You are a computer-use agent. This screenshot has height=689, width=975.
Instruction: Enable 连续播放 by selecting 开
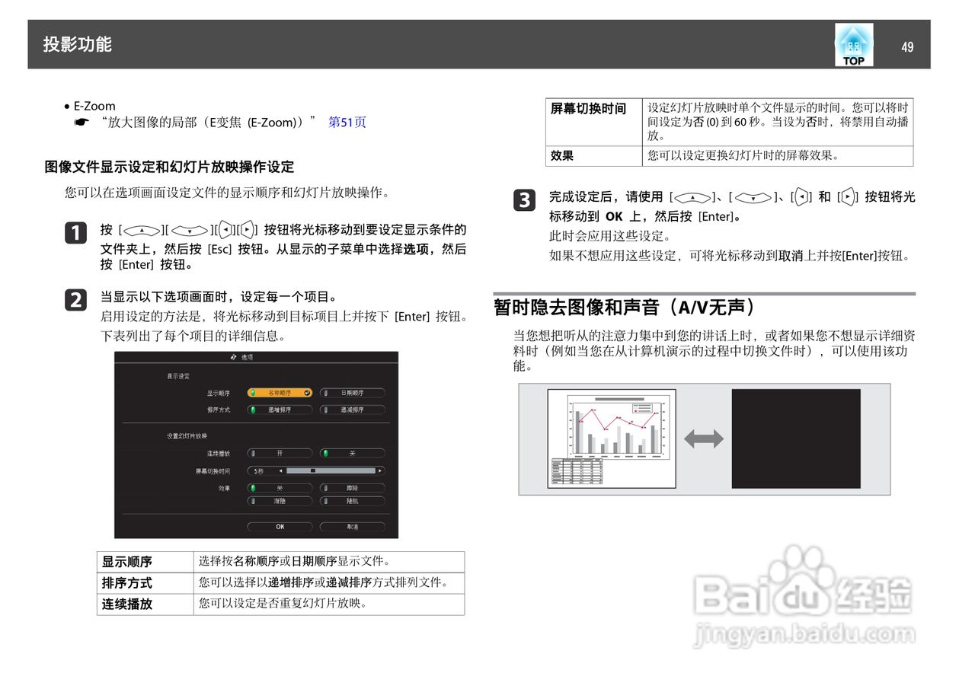coord(281,453)
